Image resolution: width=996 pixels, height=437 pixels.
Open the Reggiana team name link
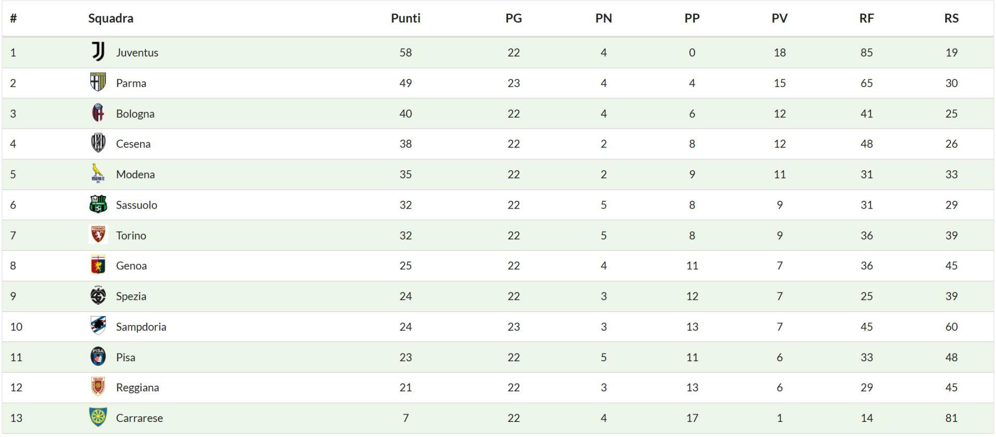click(x=137, y=387)
